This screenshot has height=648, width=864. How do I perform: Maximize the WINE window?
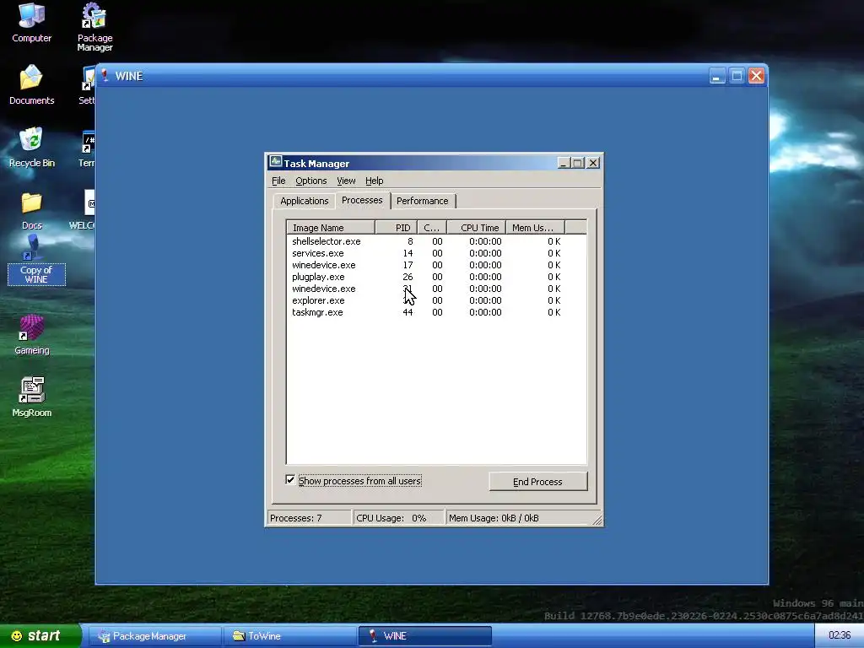737,76
